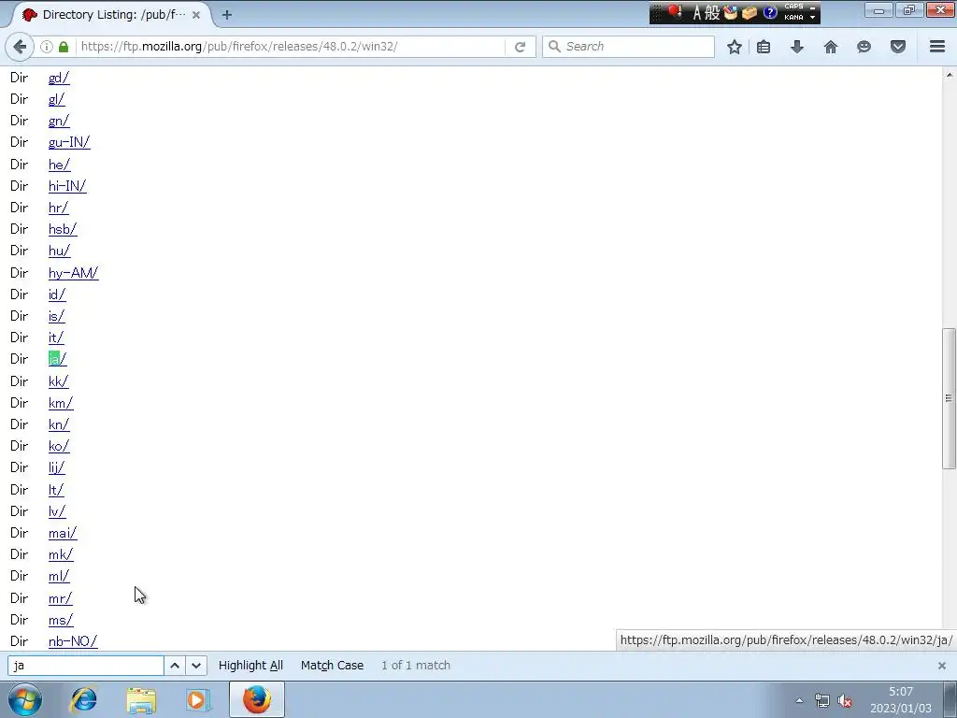The height and width of the screenshot is (718, 957).
Task: Find next match arrow in find bar
Action: 196,666
